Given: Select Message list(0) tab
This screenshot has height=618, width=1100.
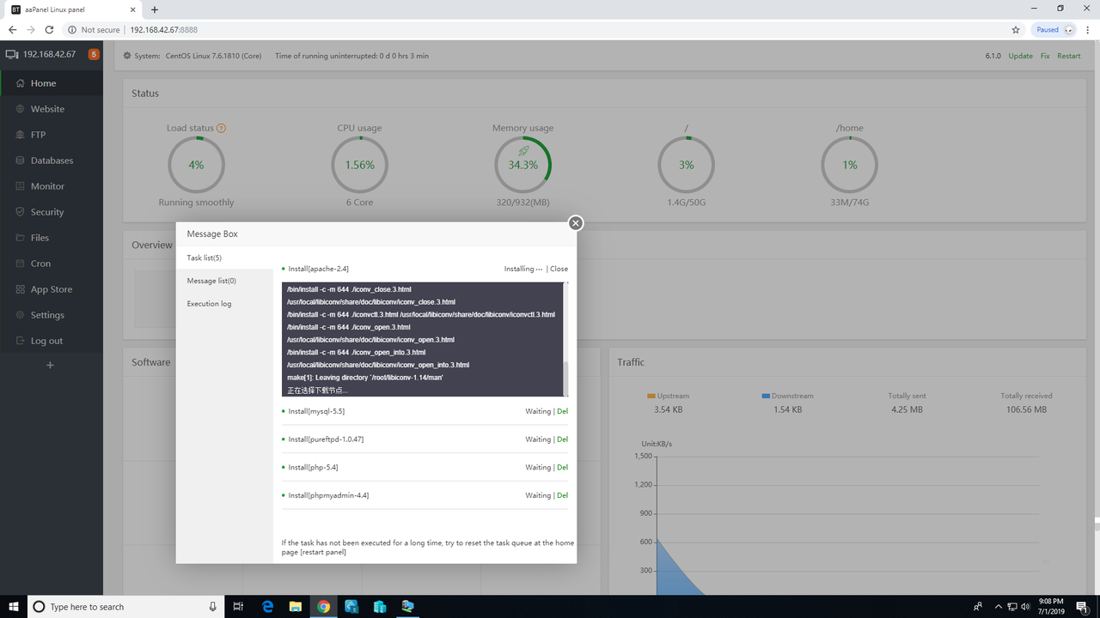Looking at the screenshot, I should pos(224,281).
